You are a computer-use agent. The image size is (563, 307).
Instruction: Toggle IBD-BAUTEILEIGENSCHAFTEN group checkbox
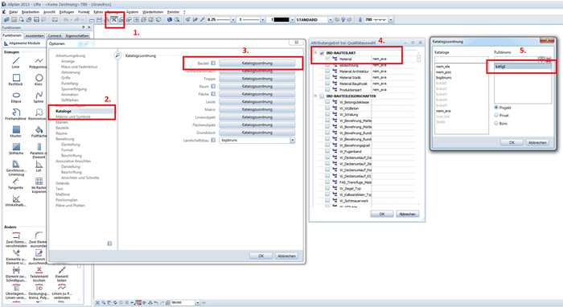(x=322, y=96)
